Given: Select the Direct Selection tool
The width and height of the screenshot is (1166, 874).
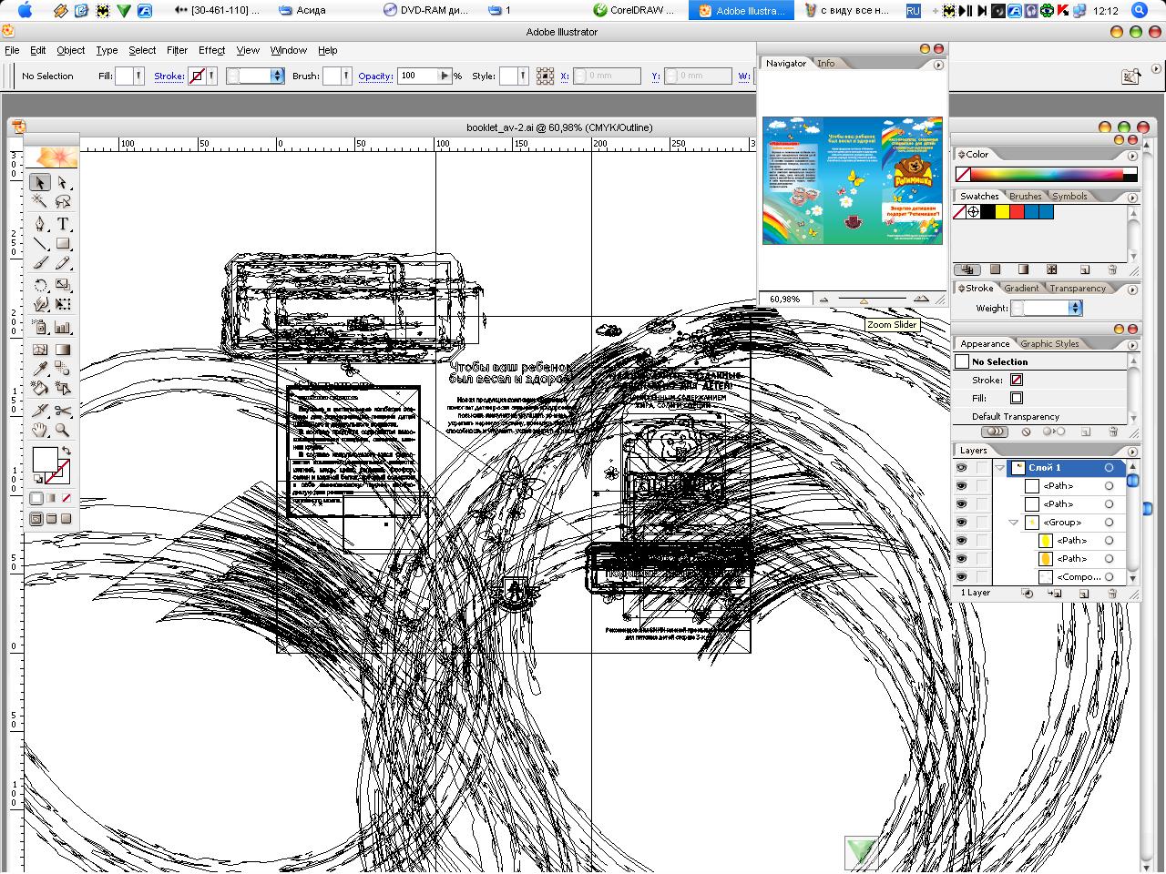Looking at the screenshot, I should [x=63, y=183].
